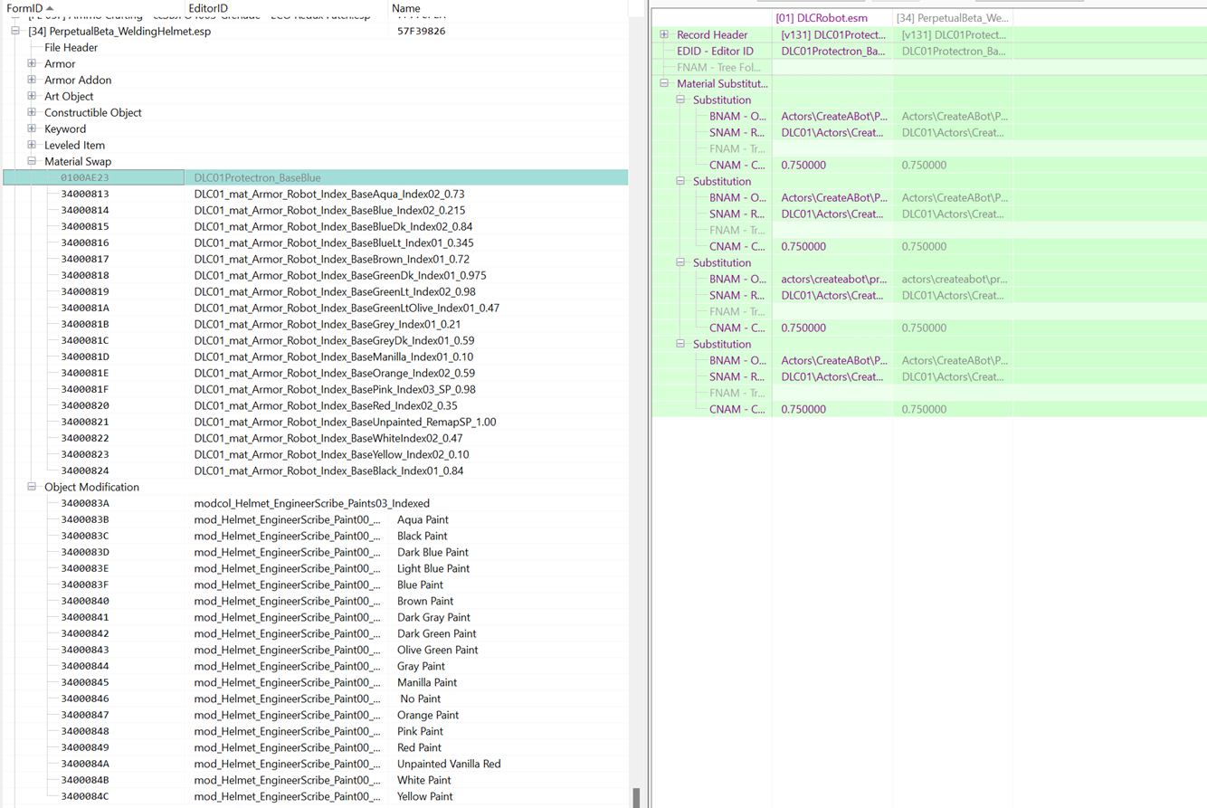
Task: Select the BaseBlack_Index01_0.84 material swap
Action: [315, 471]
